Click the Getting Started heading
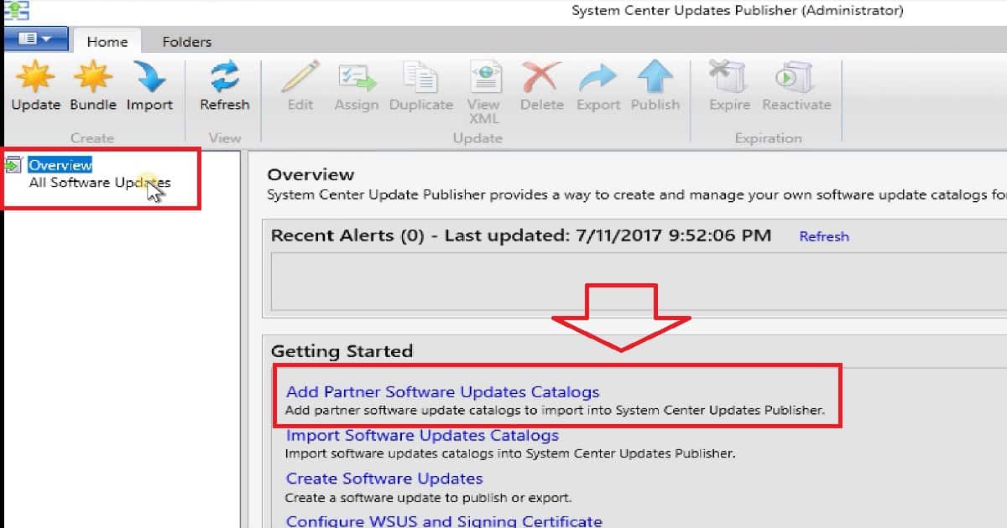This screenshot has height=528, width=1007. (342, 351)
